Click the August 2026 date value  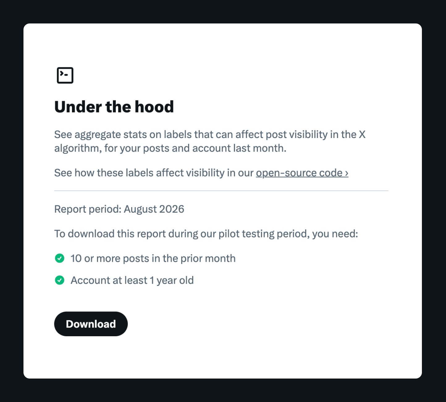coord(154,209)
